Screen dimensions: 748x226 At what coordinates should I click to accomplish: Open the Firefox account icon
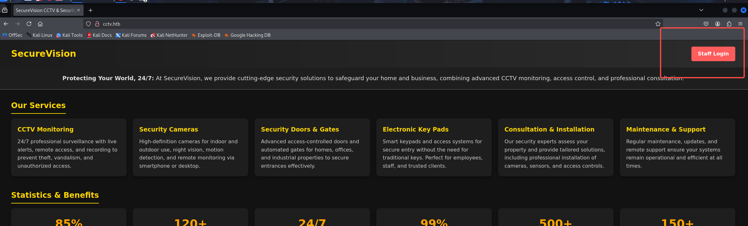click(717, 24)
